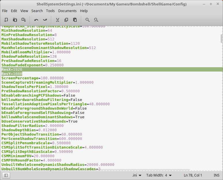Click the vertical scrollbar handle
The width and height of the screenshot is (223, 180).
coord(222,38)
